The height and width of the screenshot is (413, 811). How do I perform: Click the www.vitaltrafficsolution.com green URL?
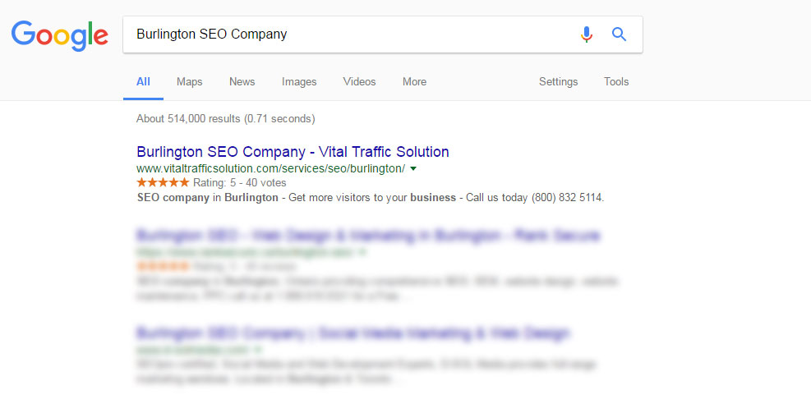coord(270,168)
